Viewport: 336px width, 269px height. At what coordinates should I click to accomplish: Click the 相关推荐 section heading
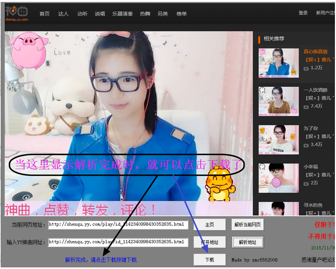click(x=274, y=39)
